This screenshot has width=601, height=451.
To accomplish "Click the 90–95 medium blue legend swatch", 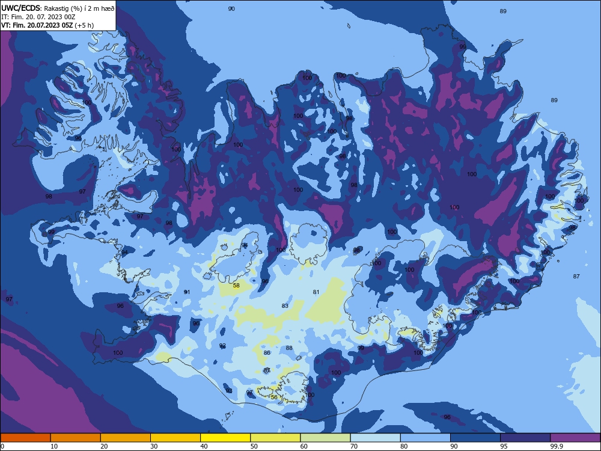I will pyautogui.click(x=475, y=438).
